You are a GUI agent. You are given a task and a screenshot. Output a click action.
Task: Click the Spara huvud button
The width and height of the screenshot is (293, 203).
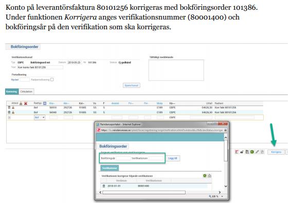pyautogui.click(x=132, y=85)
